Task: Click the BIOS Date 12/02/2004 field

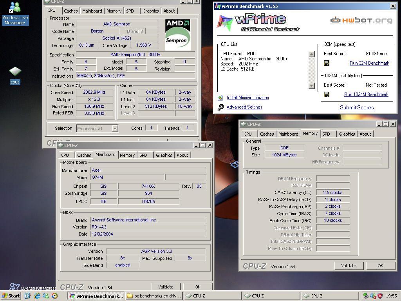Action: [148, 234]
